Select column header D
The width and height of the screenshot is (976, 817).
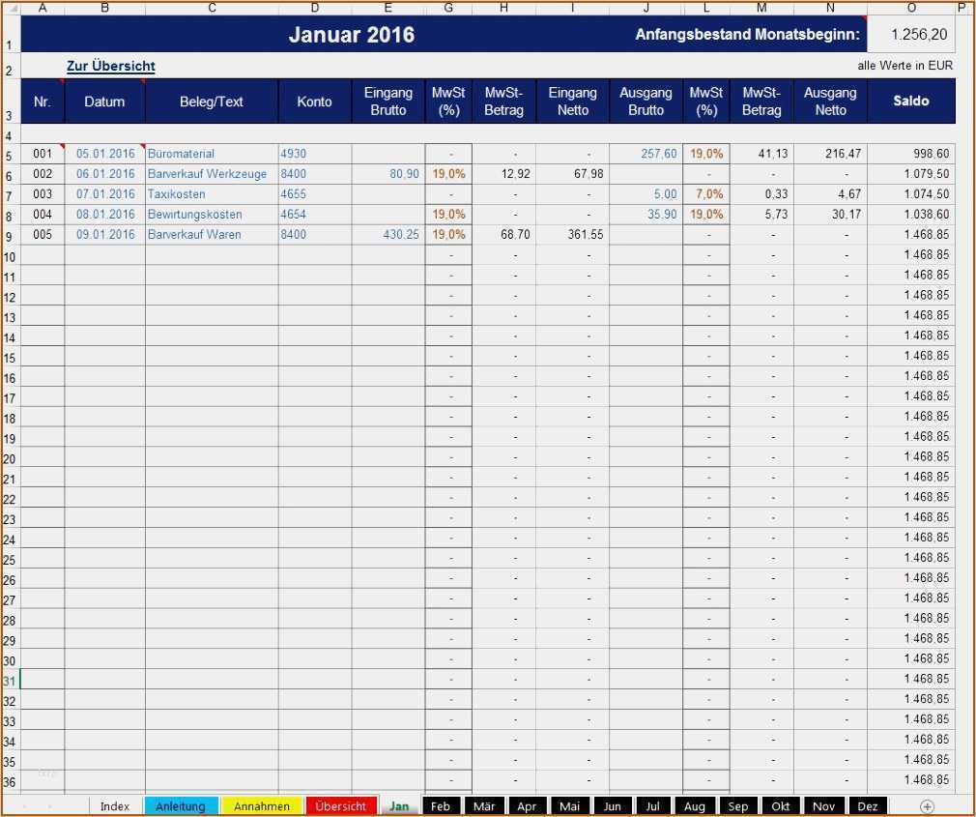pos(315,8)
